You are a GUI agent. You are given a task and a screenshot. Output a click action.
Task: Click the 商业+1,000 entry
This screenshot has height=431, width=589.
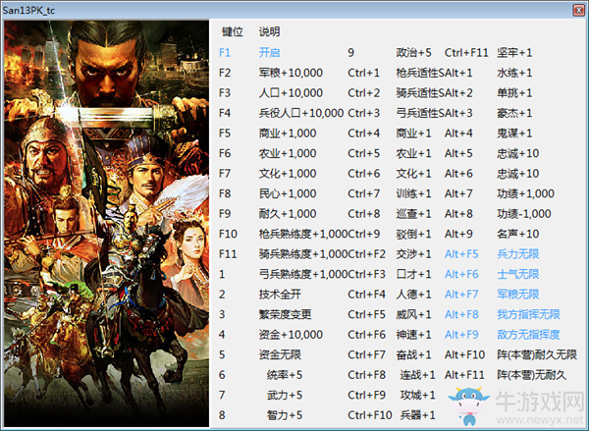pyautogui.click(x=288, y=133)
